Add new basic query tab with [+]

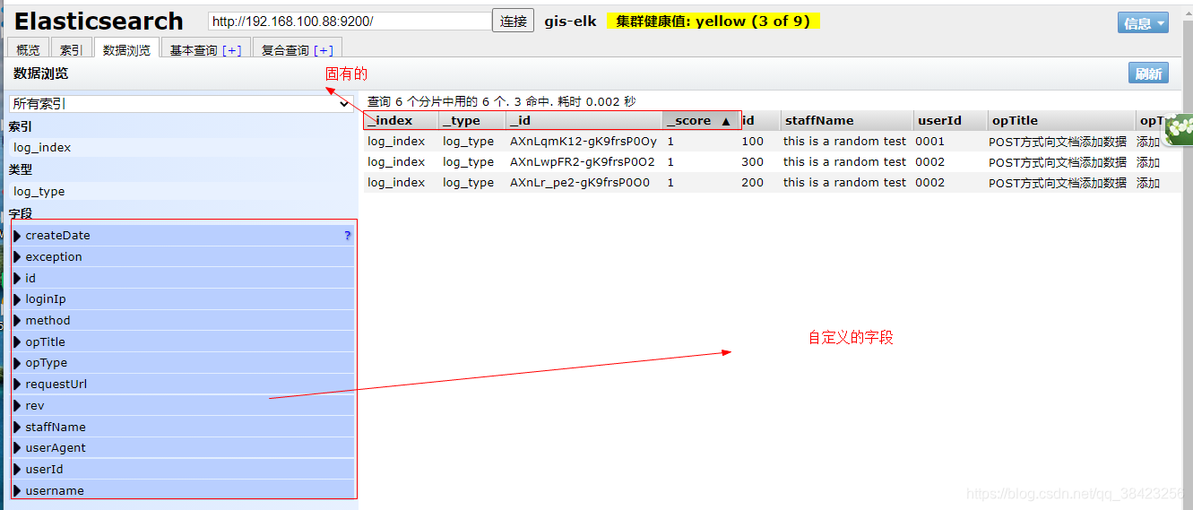click(232, 51)
